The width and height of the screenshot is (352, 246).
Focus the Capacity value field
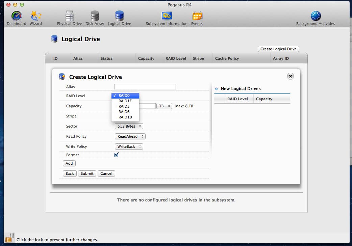point(147,106)
